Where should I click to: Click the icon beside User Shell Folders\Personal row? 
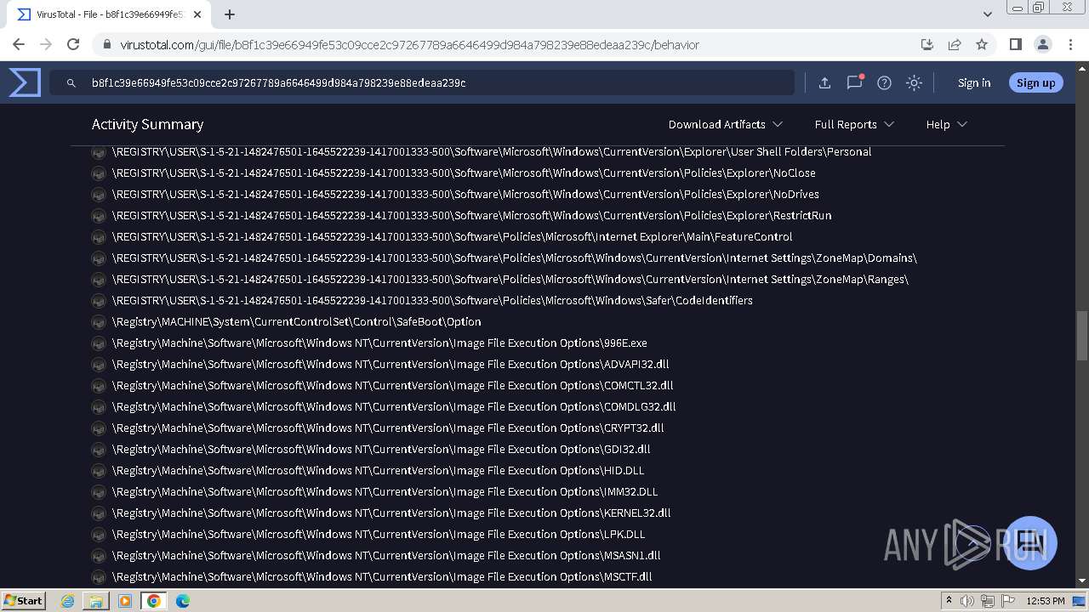pyautogui.click(x=99, y=152)
